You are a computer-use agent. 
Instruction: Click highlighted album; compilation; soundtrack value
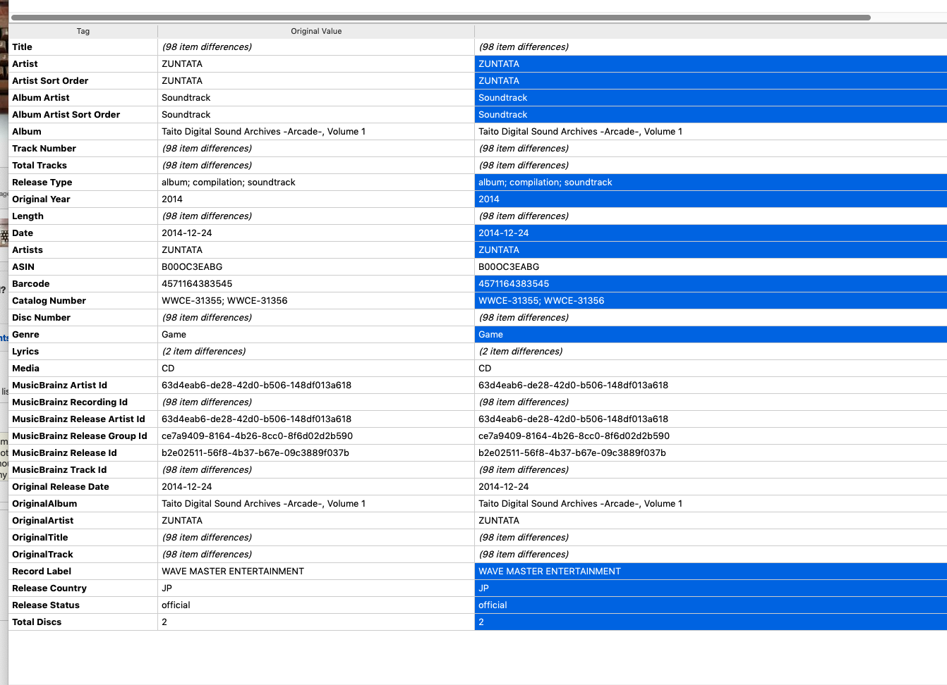711,183
